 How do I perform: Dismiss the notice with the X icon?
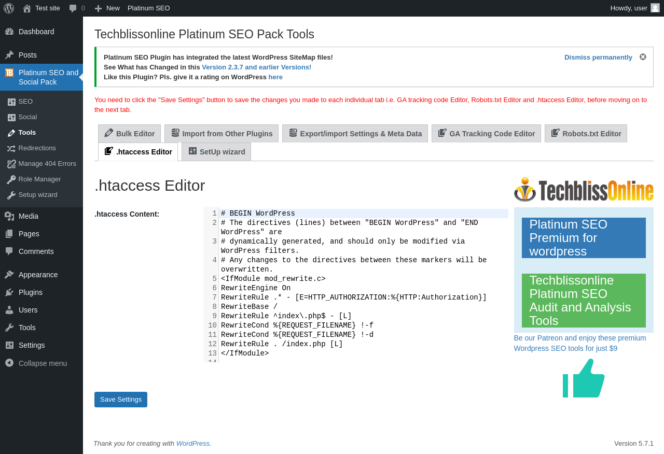643,57
